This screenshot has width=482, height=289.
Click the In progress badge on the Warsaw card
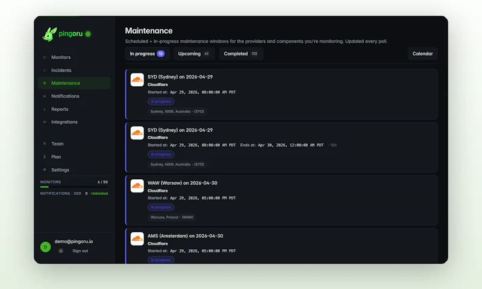coord(161,207)
